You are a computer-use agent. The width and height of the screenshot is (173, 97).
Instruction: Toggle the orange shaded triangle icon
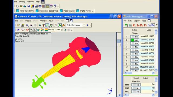tap(64, 25)
